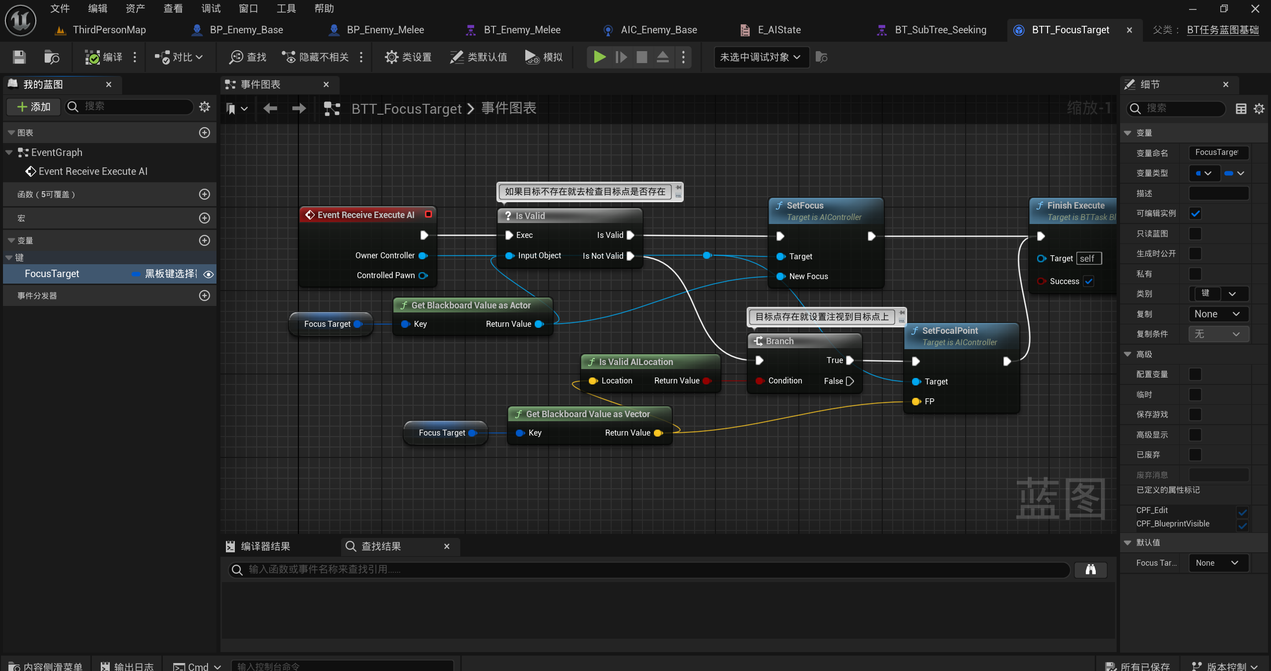Open the 未选中调试对象 debug object dropdown
This screenshot has width=1271, height=671.
[760, 57]
